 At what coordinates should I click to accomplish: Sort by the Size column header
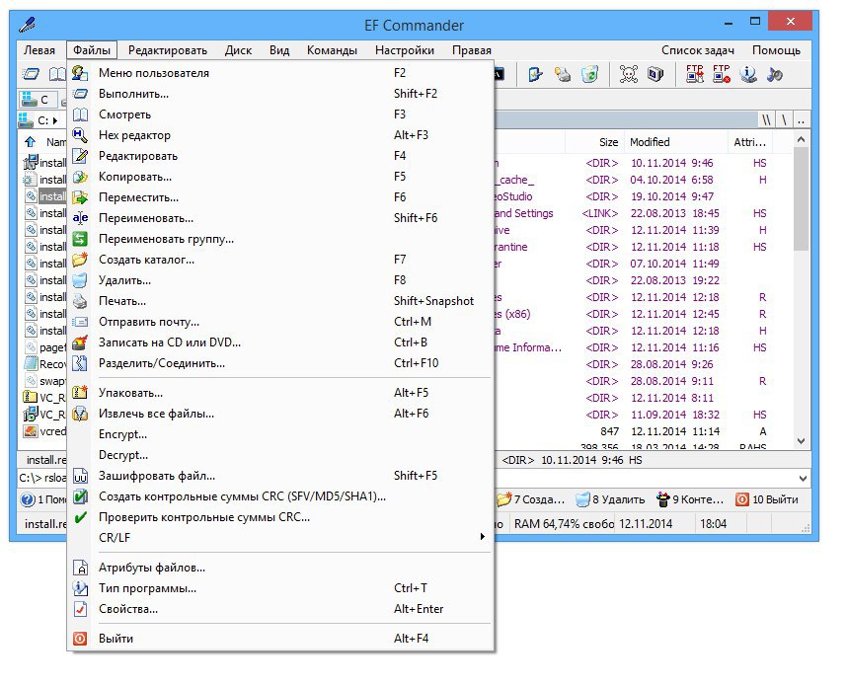click(x=594, y=142)
